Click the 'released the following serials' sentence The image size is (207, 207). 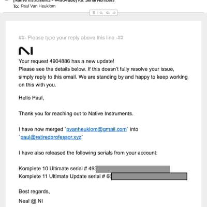88,153
